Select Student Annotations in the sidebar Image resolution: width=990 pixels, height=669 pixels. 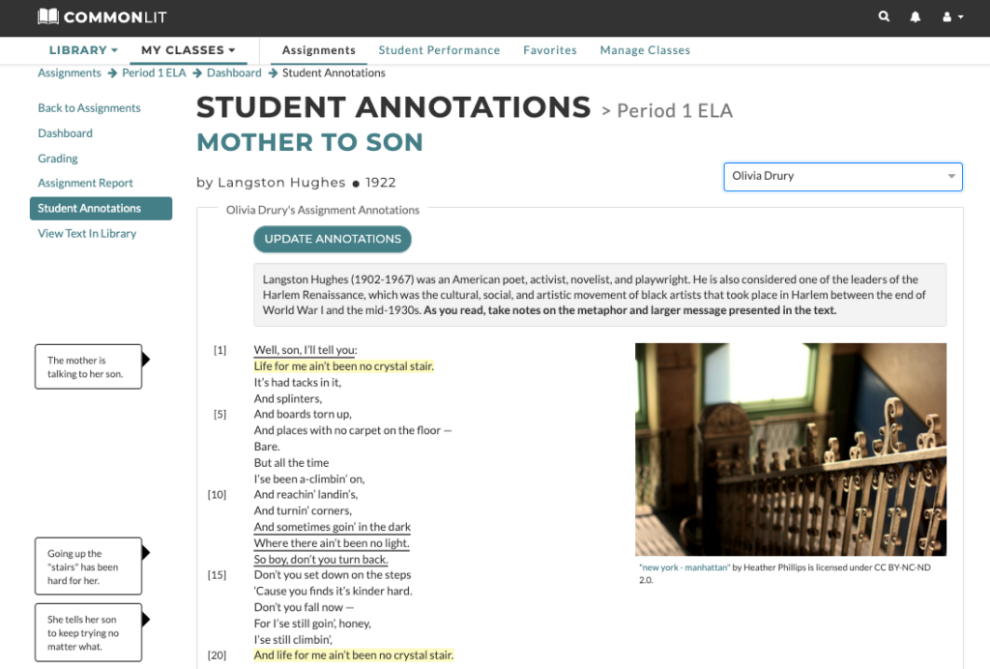pos(101,208)
